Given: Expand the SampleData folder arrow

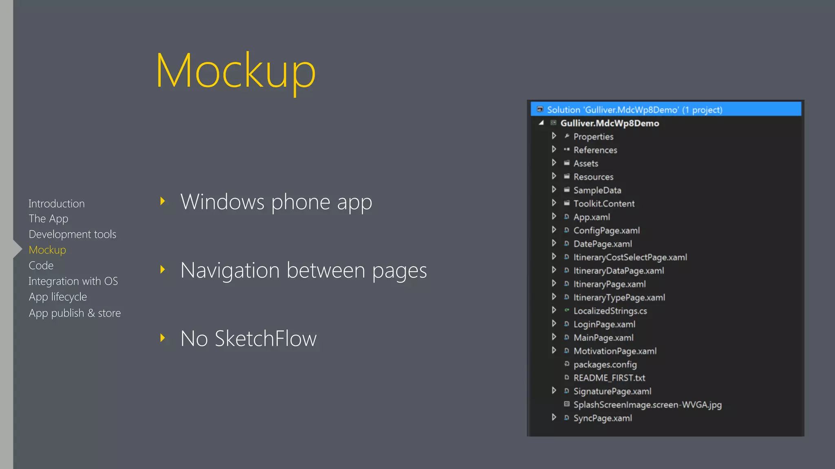Looking at the screenshot, I should (554, 189).
